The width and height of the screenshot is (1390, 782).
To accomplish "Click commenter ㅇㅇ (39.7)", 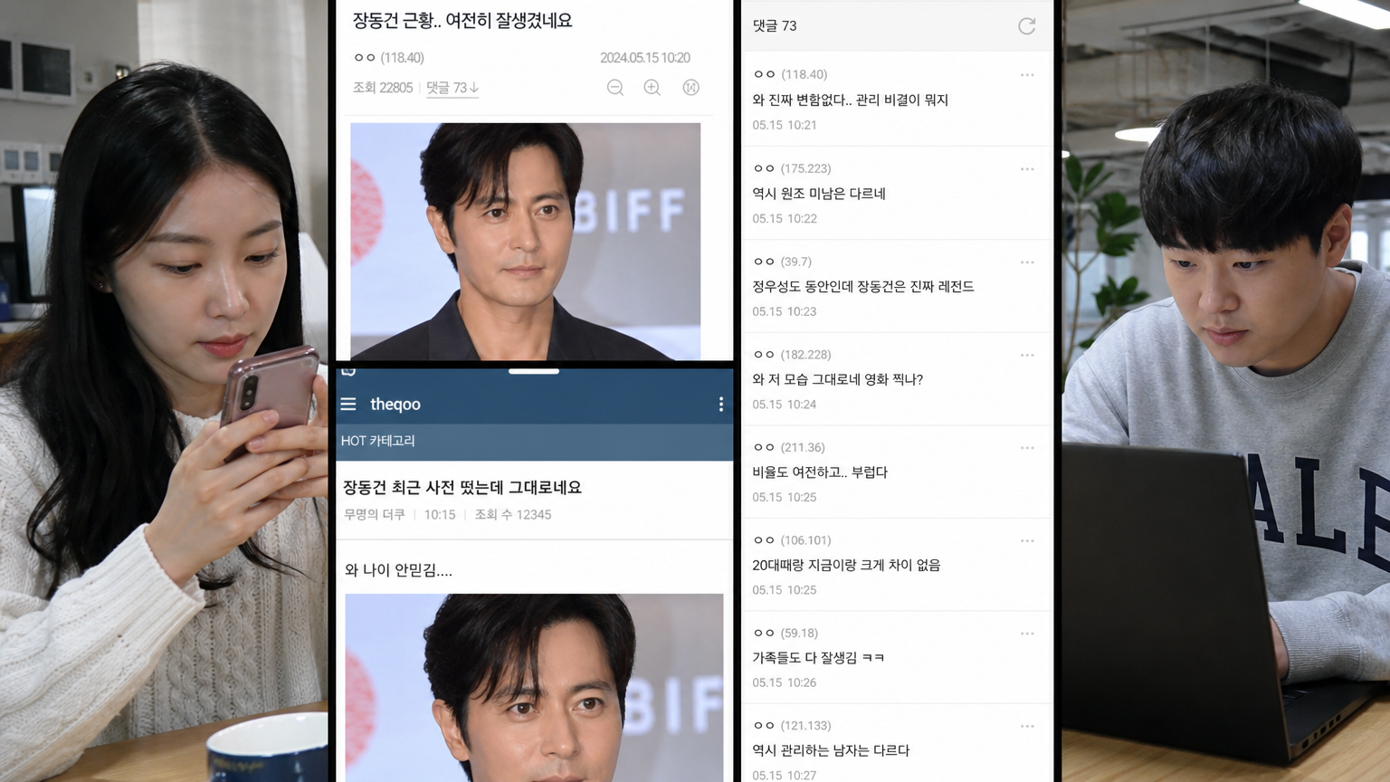I will coord(783,262).
